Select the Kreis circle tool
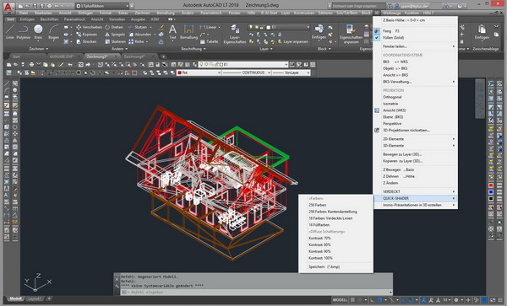 [x=38, y=32]
